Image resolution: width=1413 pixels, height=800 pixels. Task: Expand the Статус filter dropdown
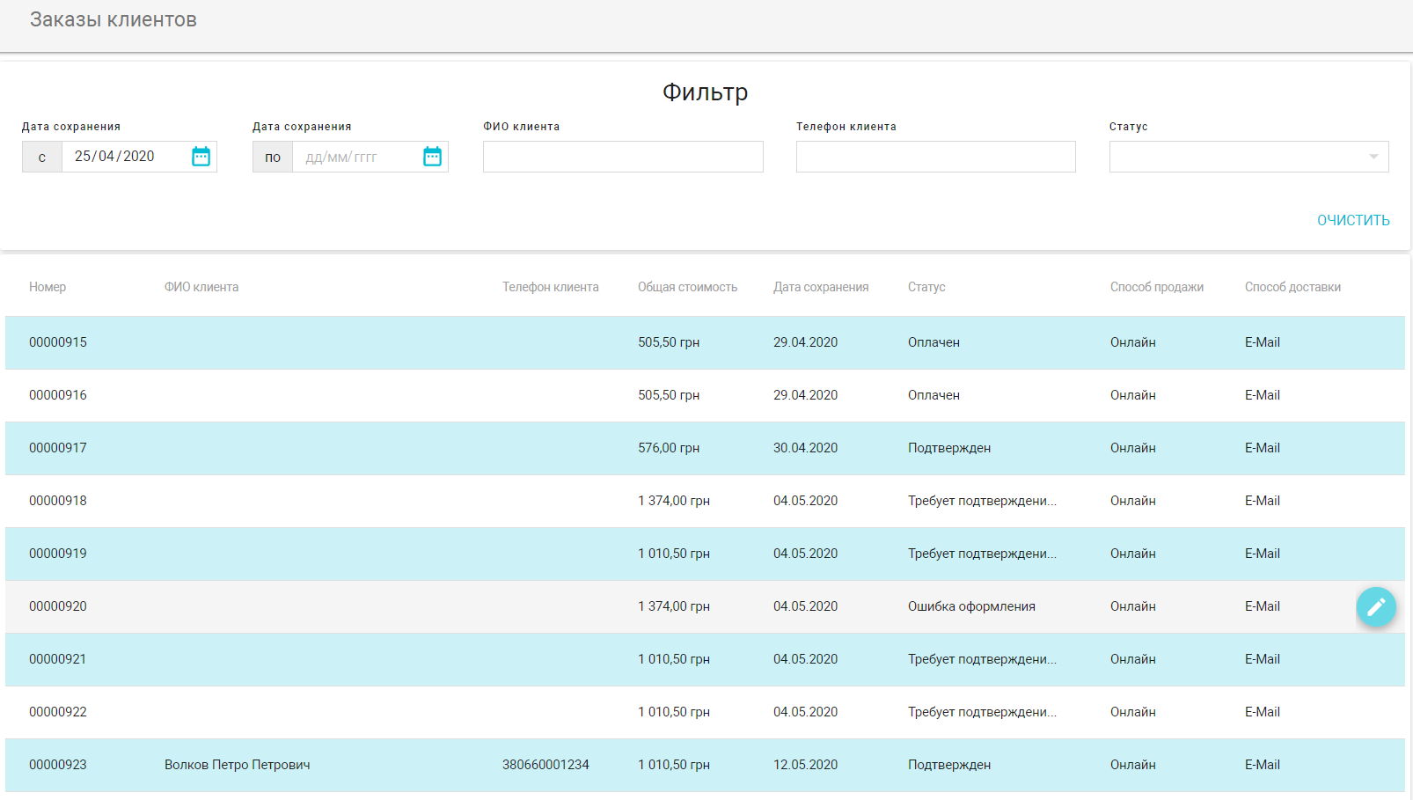1248,157
